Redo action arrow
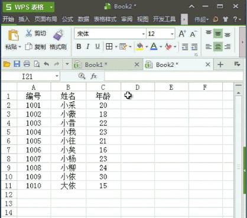Viewport: 247px width, 218px height. click(x=57, y=64)
